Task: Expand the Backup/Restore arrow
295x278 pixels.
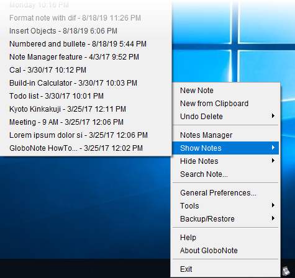Action: click(273, 218)
